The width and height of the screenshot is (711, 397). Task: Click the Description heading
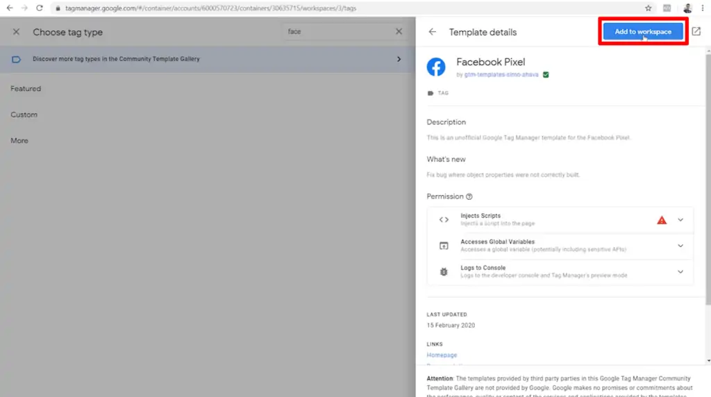coord(446,122)
